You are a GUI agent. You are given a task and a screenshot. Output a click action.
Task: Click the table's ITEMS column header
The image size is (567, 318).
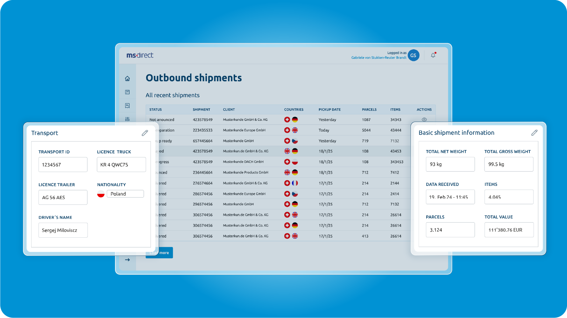pyautogui.click(x=395, y=110)
